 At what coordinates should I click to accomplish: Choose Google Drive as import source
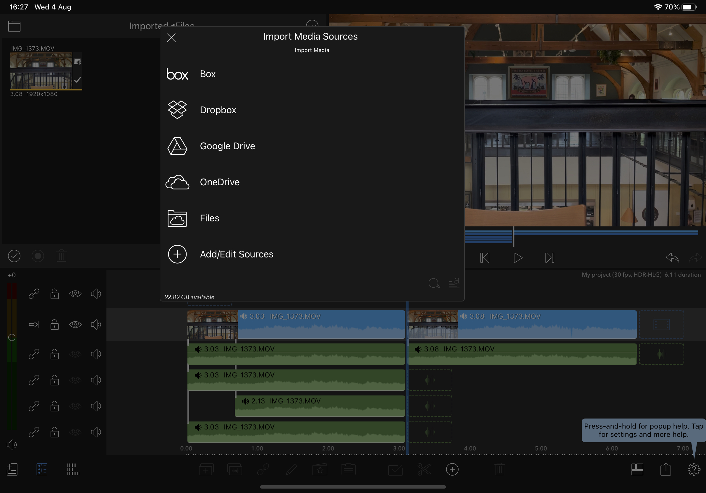click(312, 146)
